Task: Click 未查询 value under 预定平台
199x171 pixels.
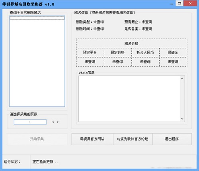Action: 90,62
